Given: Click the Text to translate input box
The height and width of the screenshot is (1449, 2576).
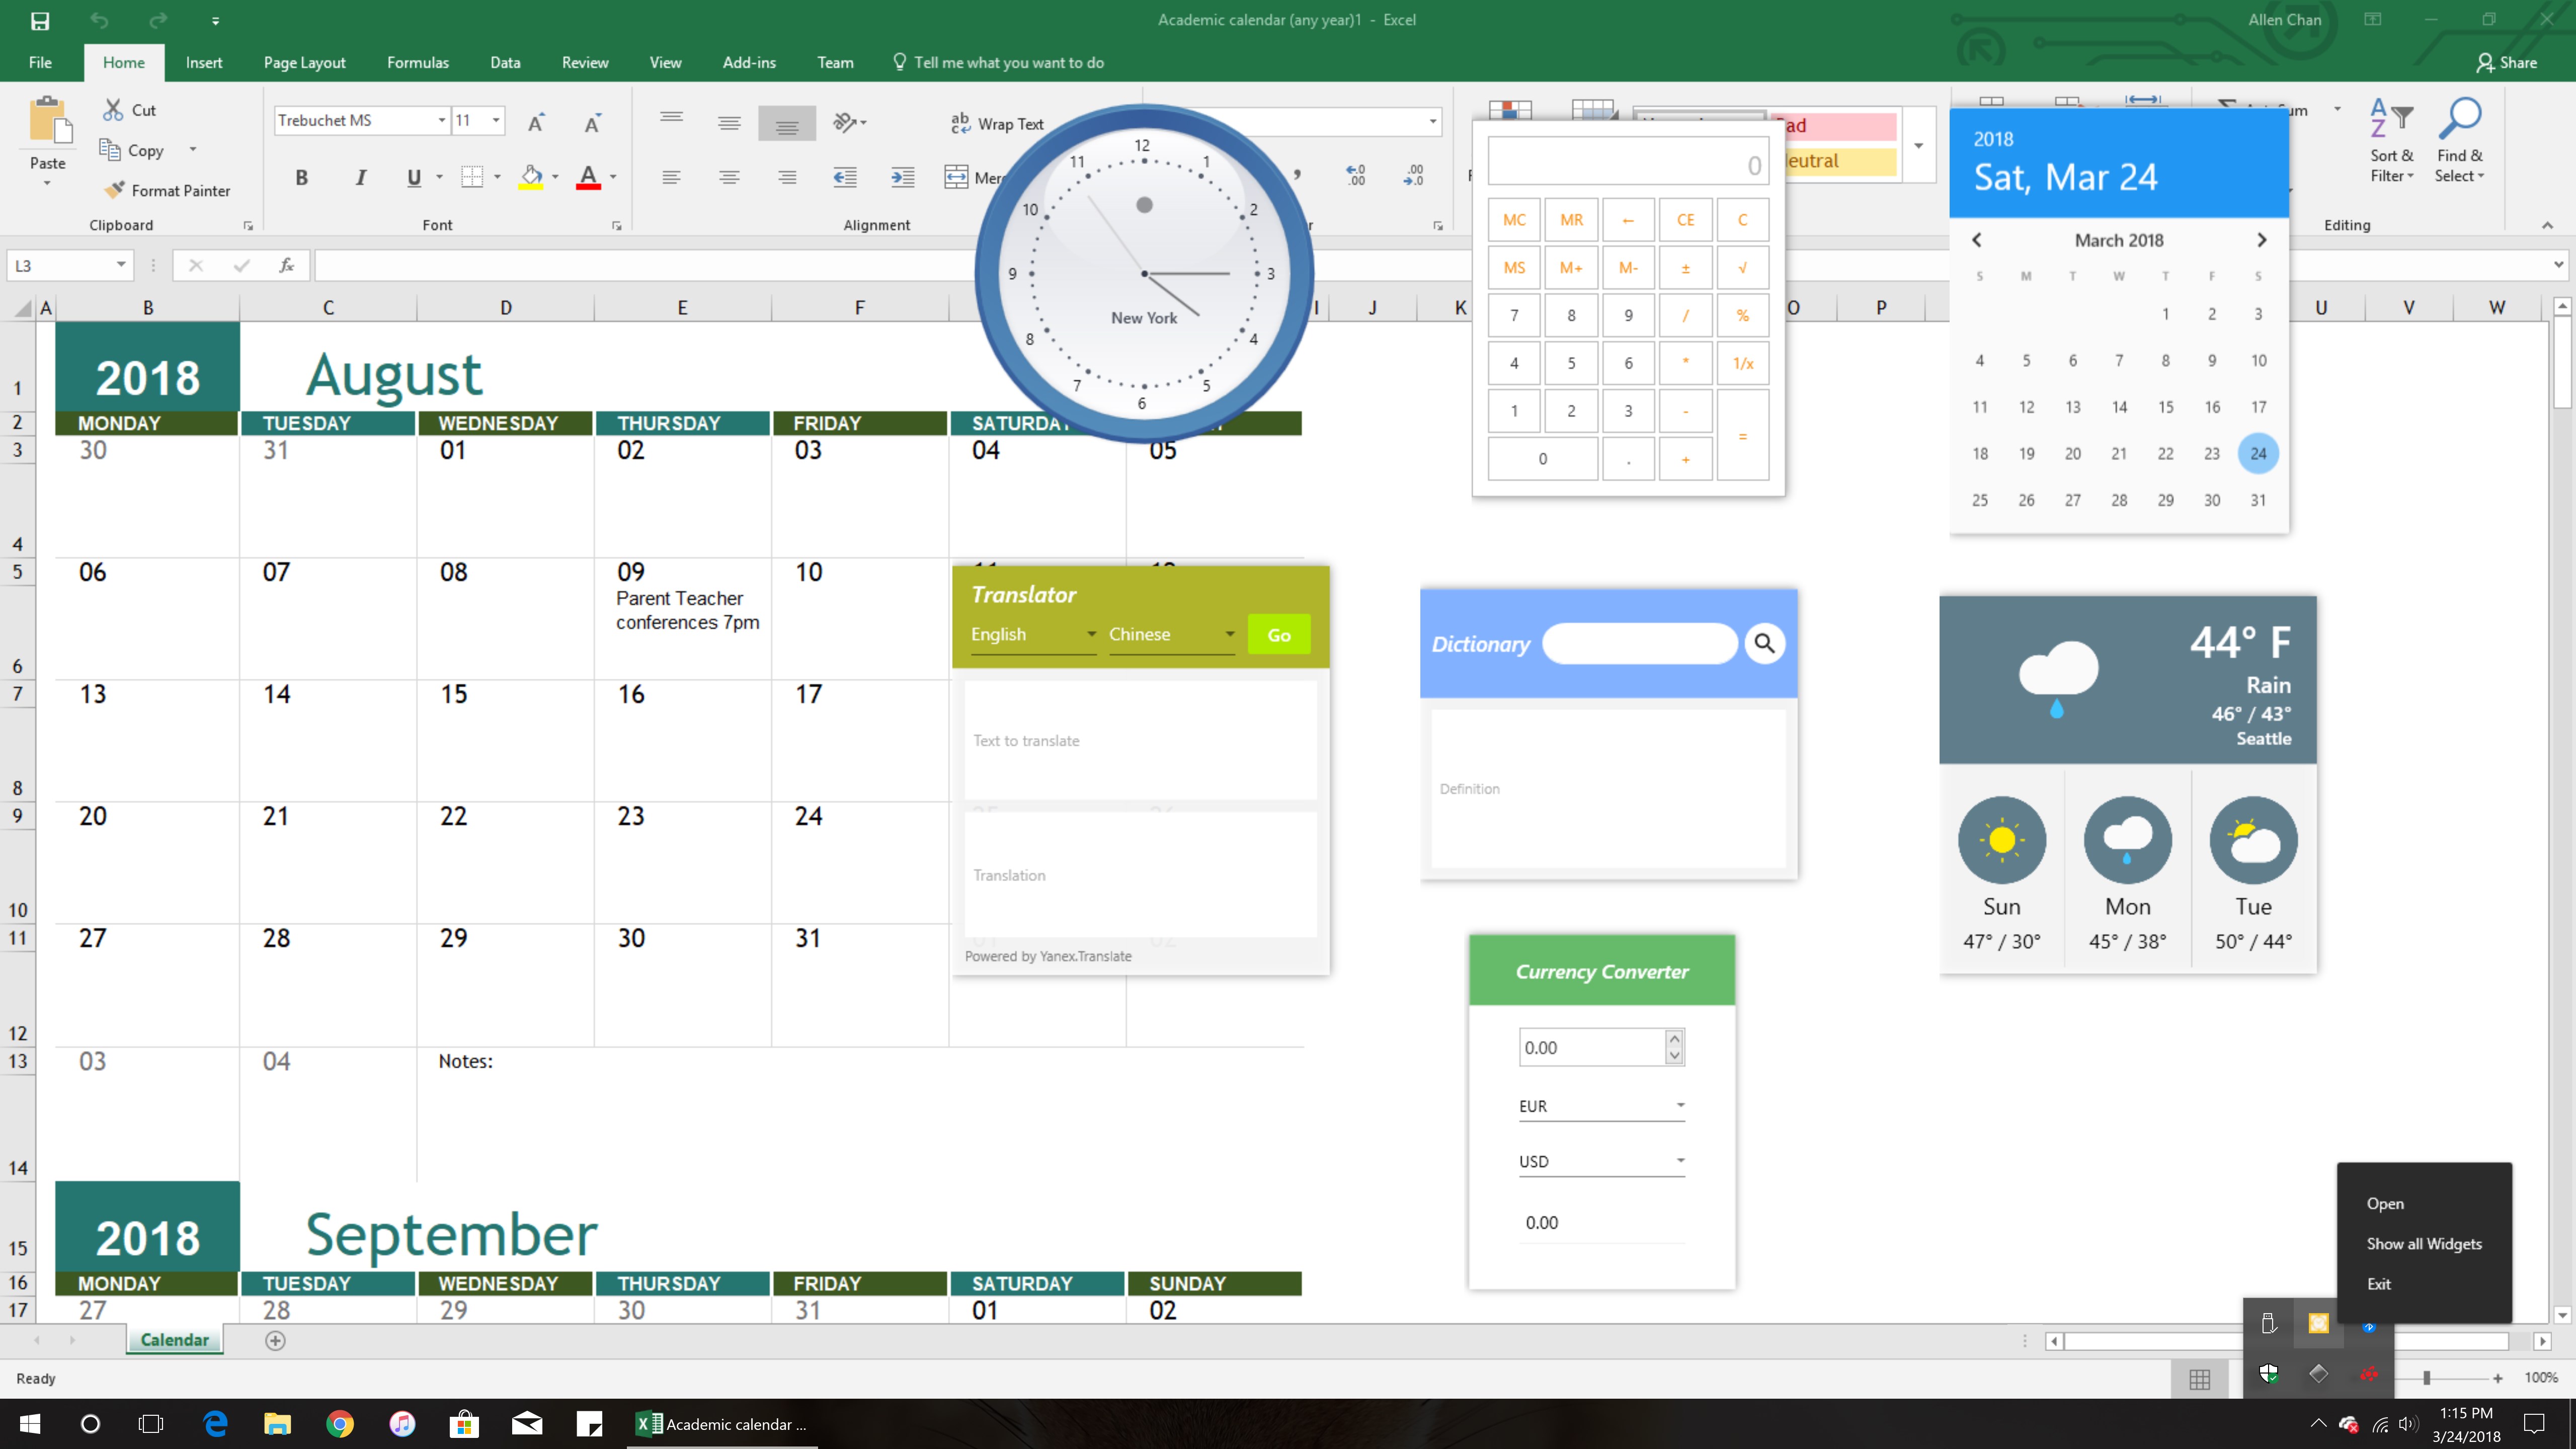Looking at the screenshot, I should (x=1140, y=740).
